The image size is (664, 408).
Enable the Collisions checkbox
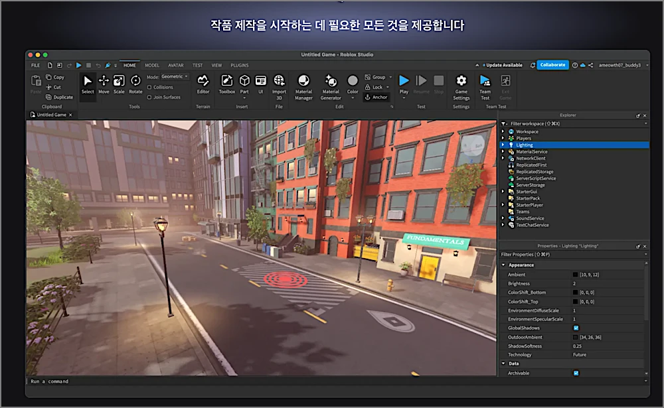(149, 87)
